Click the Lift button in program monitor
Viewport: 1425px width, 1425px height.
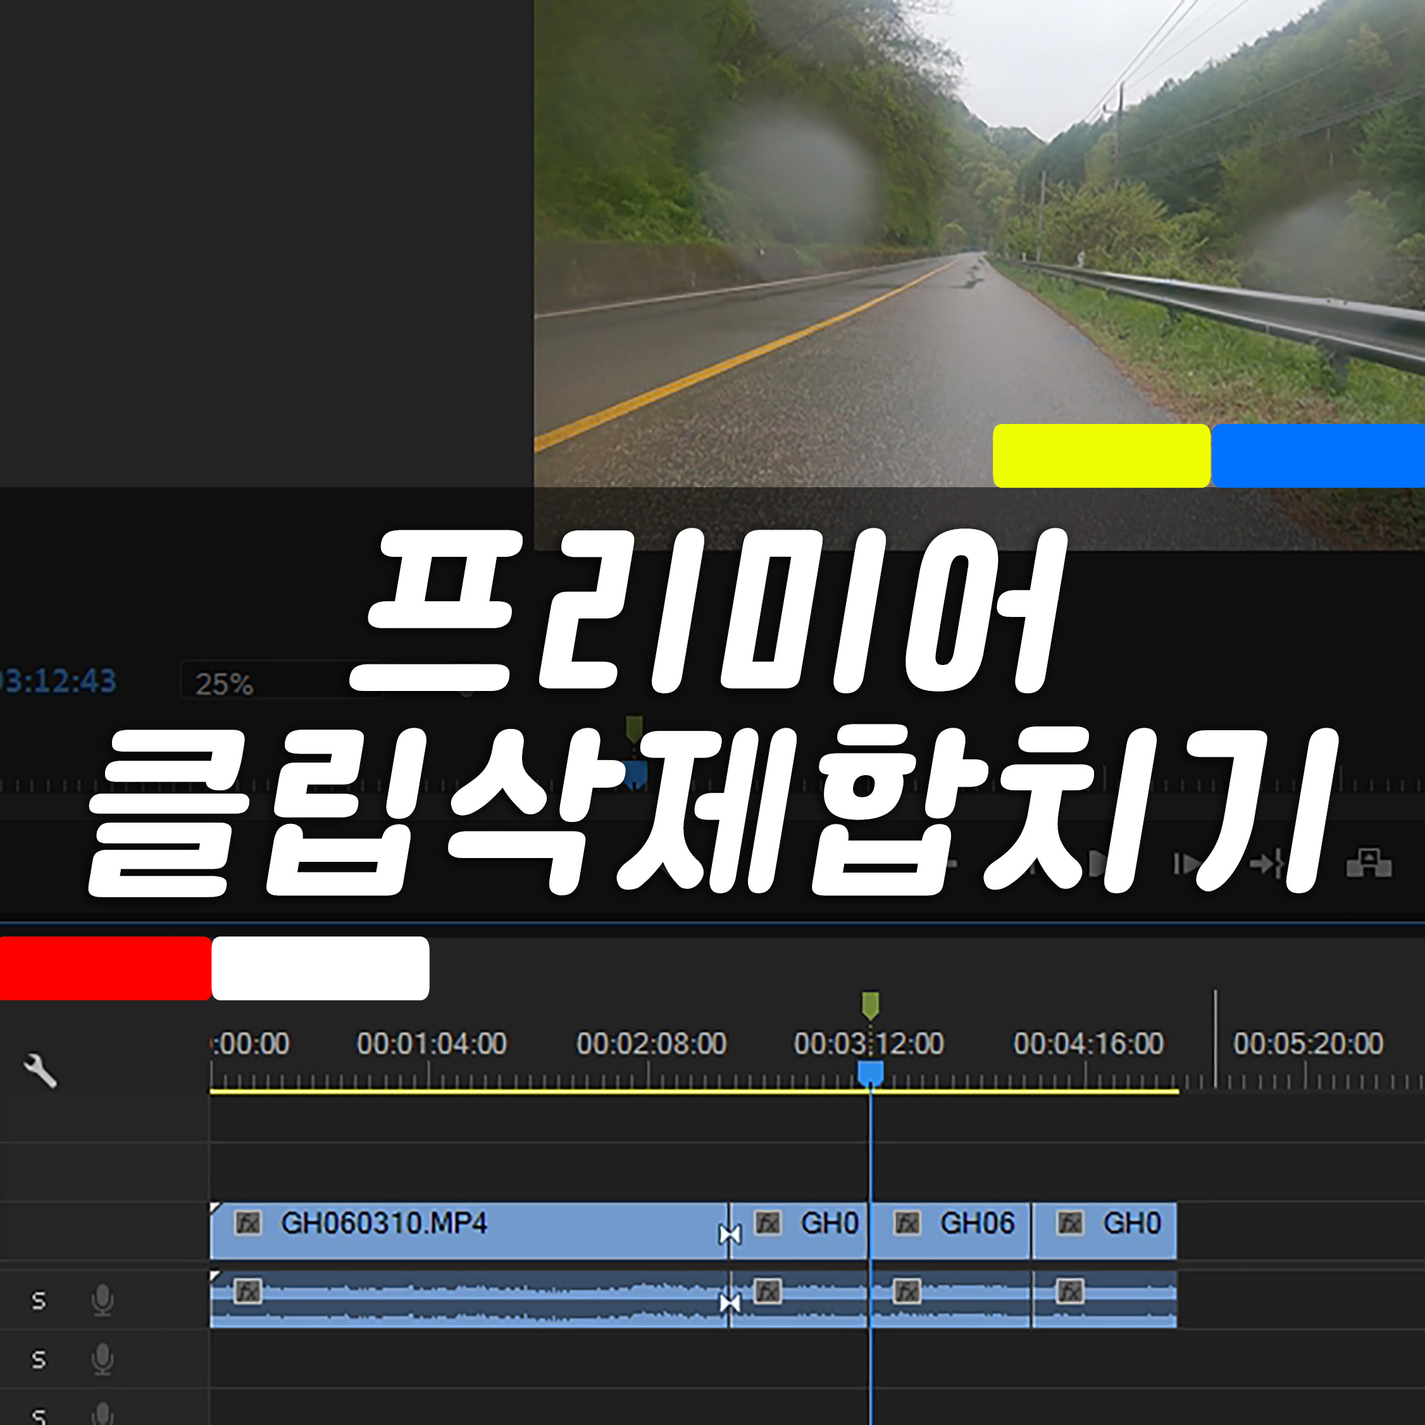coord(1369,863)
